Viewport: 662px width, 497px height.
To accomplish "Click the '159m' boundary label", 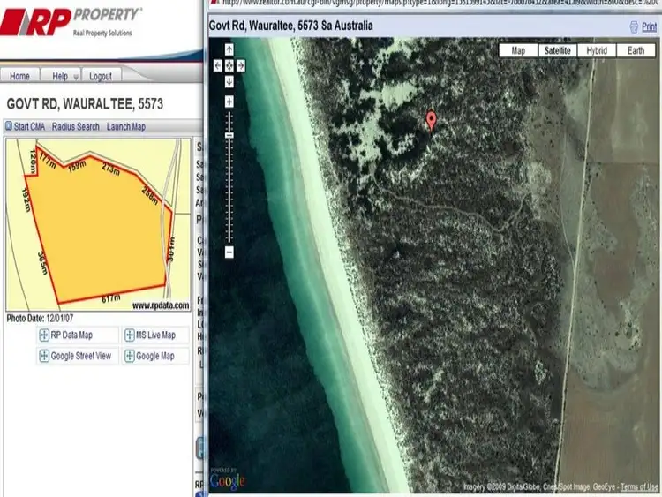I will click(x=78, y=166).
